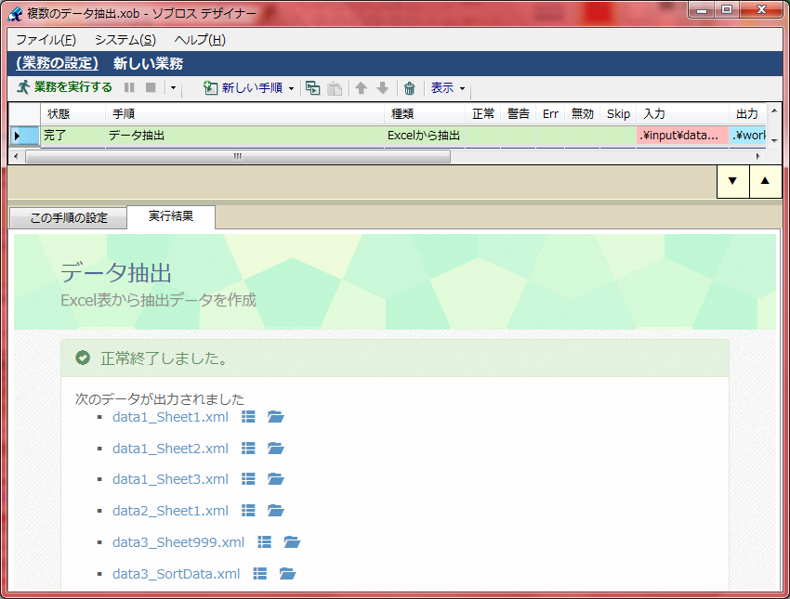Delete the step using the trash icon
790x599 pixels.
tap(409, 88)
